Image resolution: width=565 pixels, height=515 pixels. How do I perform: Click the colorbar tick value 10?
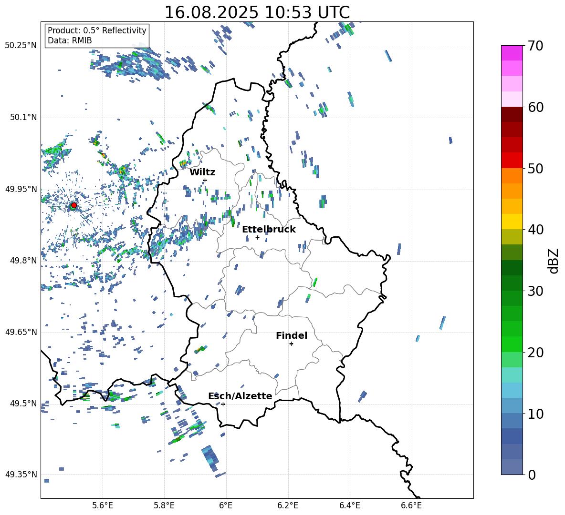point(535,414)
